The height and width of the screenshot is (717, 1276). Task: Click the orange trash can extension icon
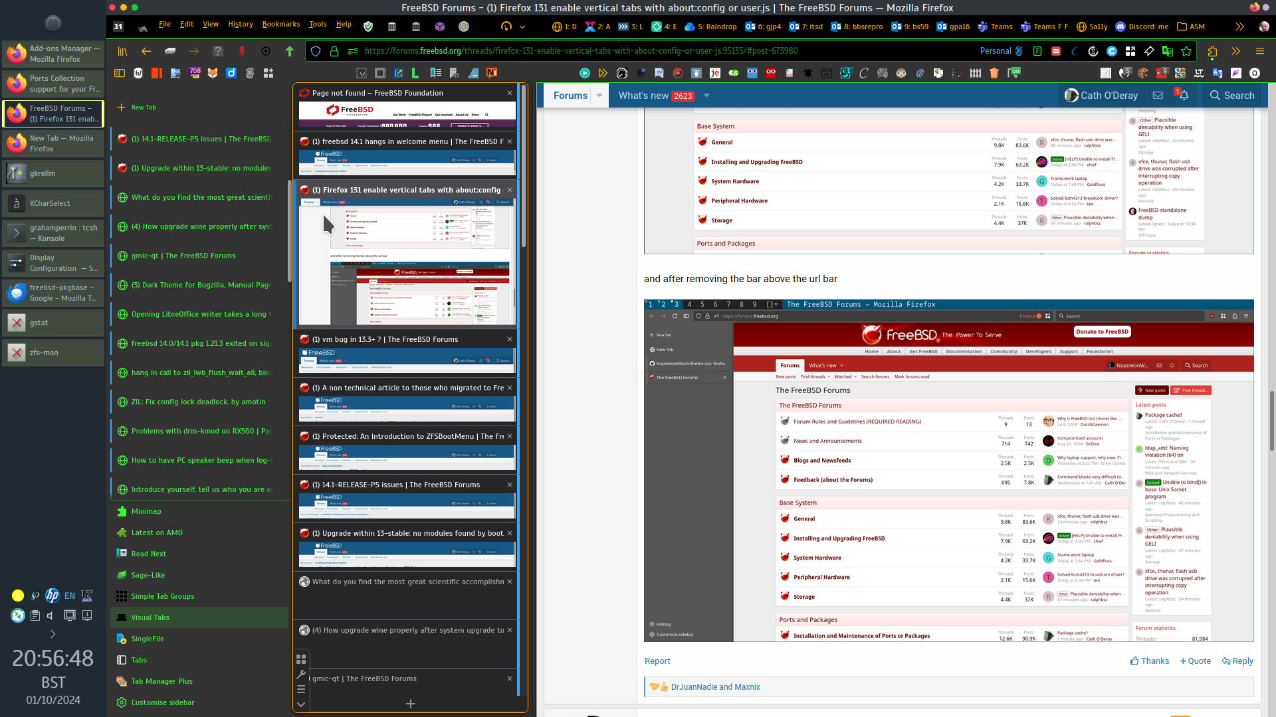coord(994,73)
